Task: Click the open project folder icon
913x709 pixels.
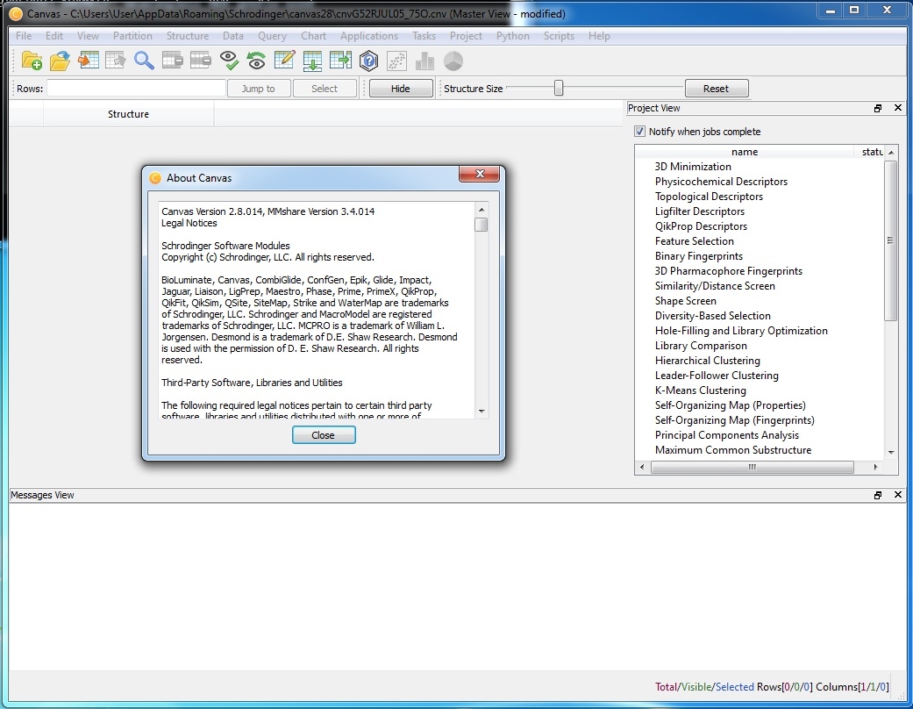Action: pyautogui.click(x=60, y=61)
